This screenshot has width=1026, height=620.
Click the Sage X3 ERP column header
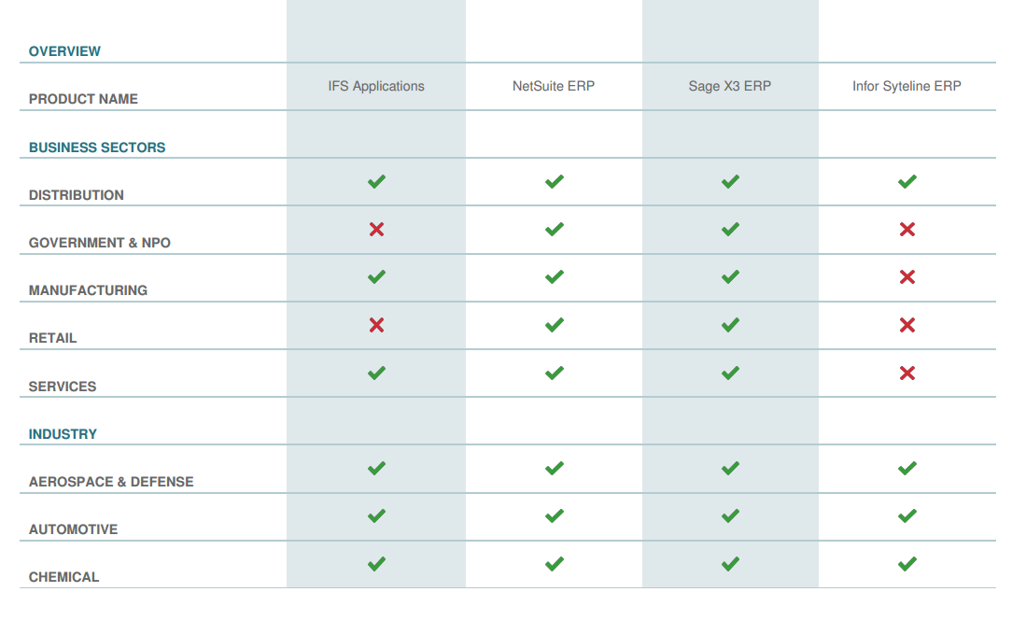pyautogui.click(x=730, y=86)
